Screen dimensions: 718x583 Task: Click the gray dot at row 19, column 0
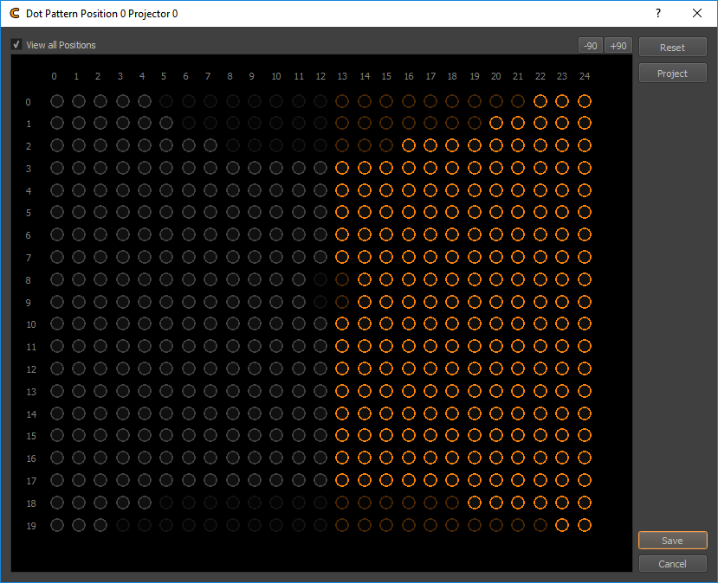[x=57, y=524]
